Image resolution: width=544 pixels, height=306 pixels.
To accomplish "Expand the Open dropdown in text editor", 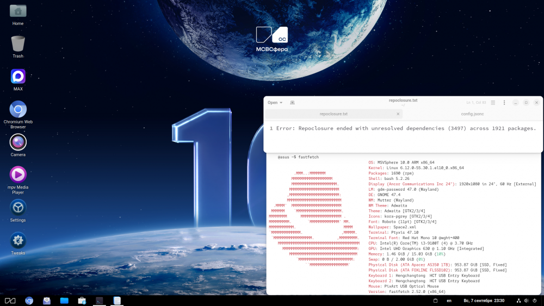I will [x=275, y=102].
